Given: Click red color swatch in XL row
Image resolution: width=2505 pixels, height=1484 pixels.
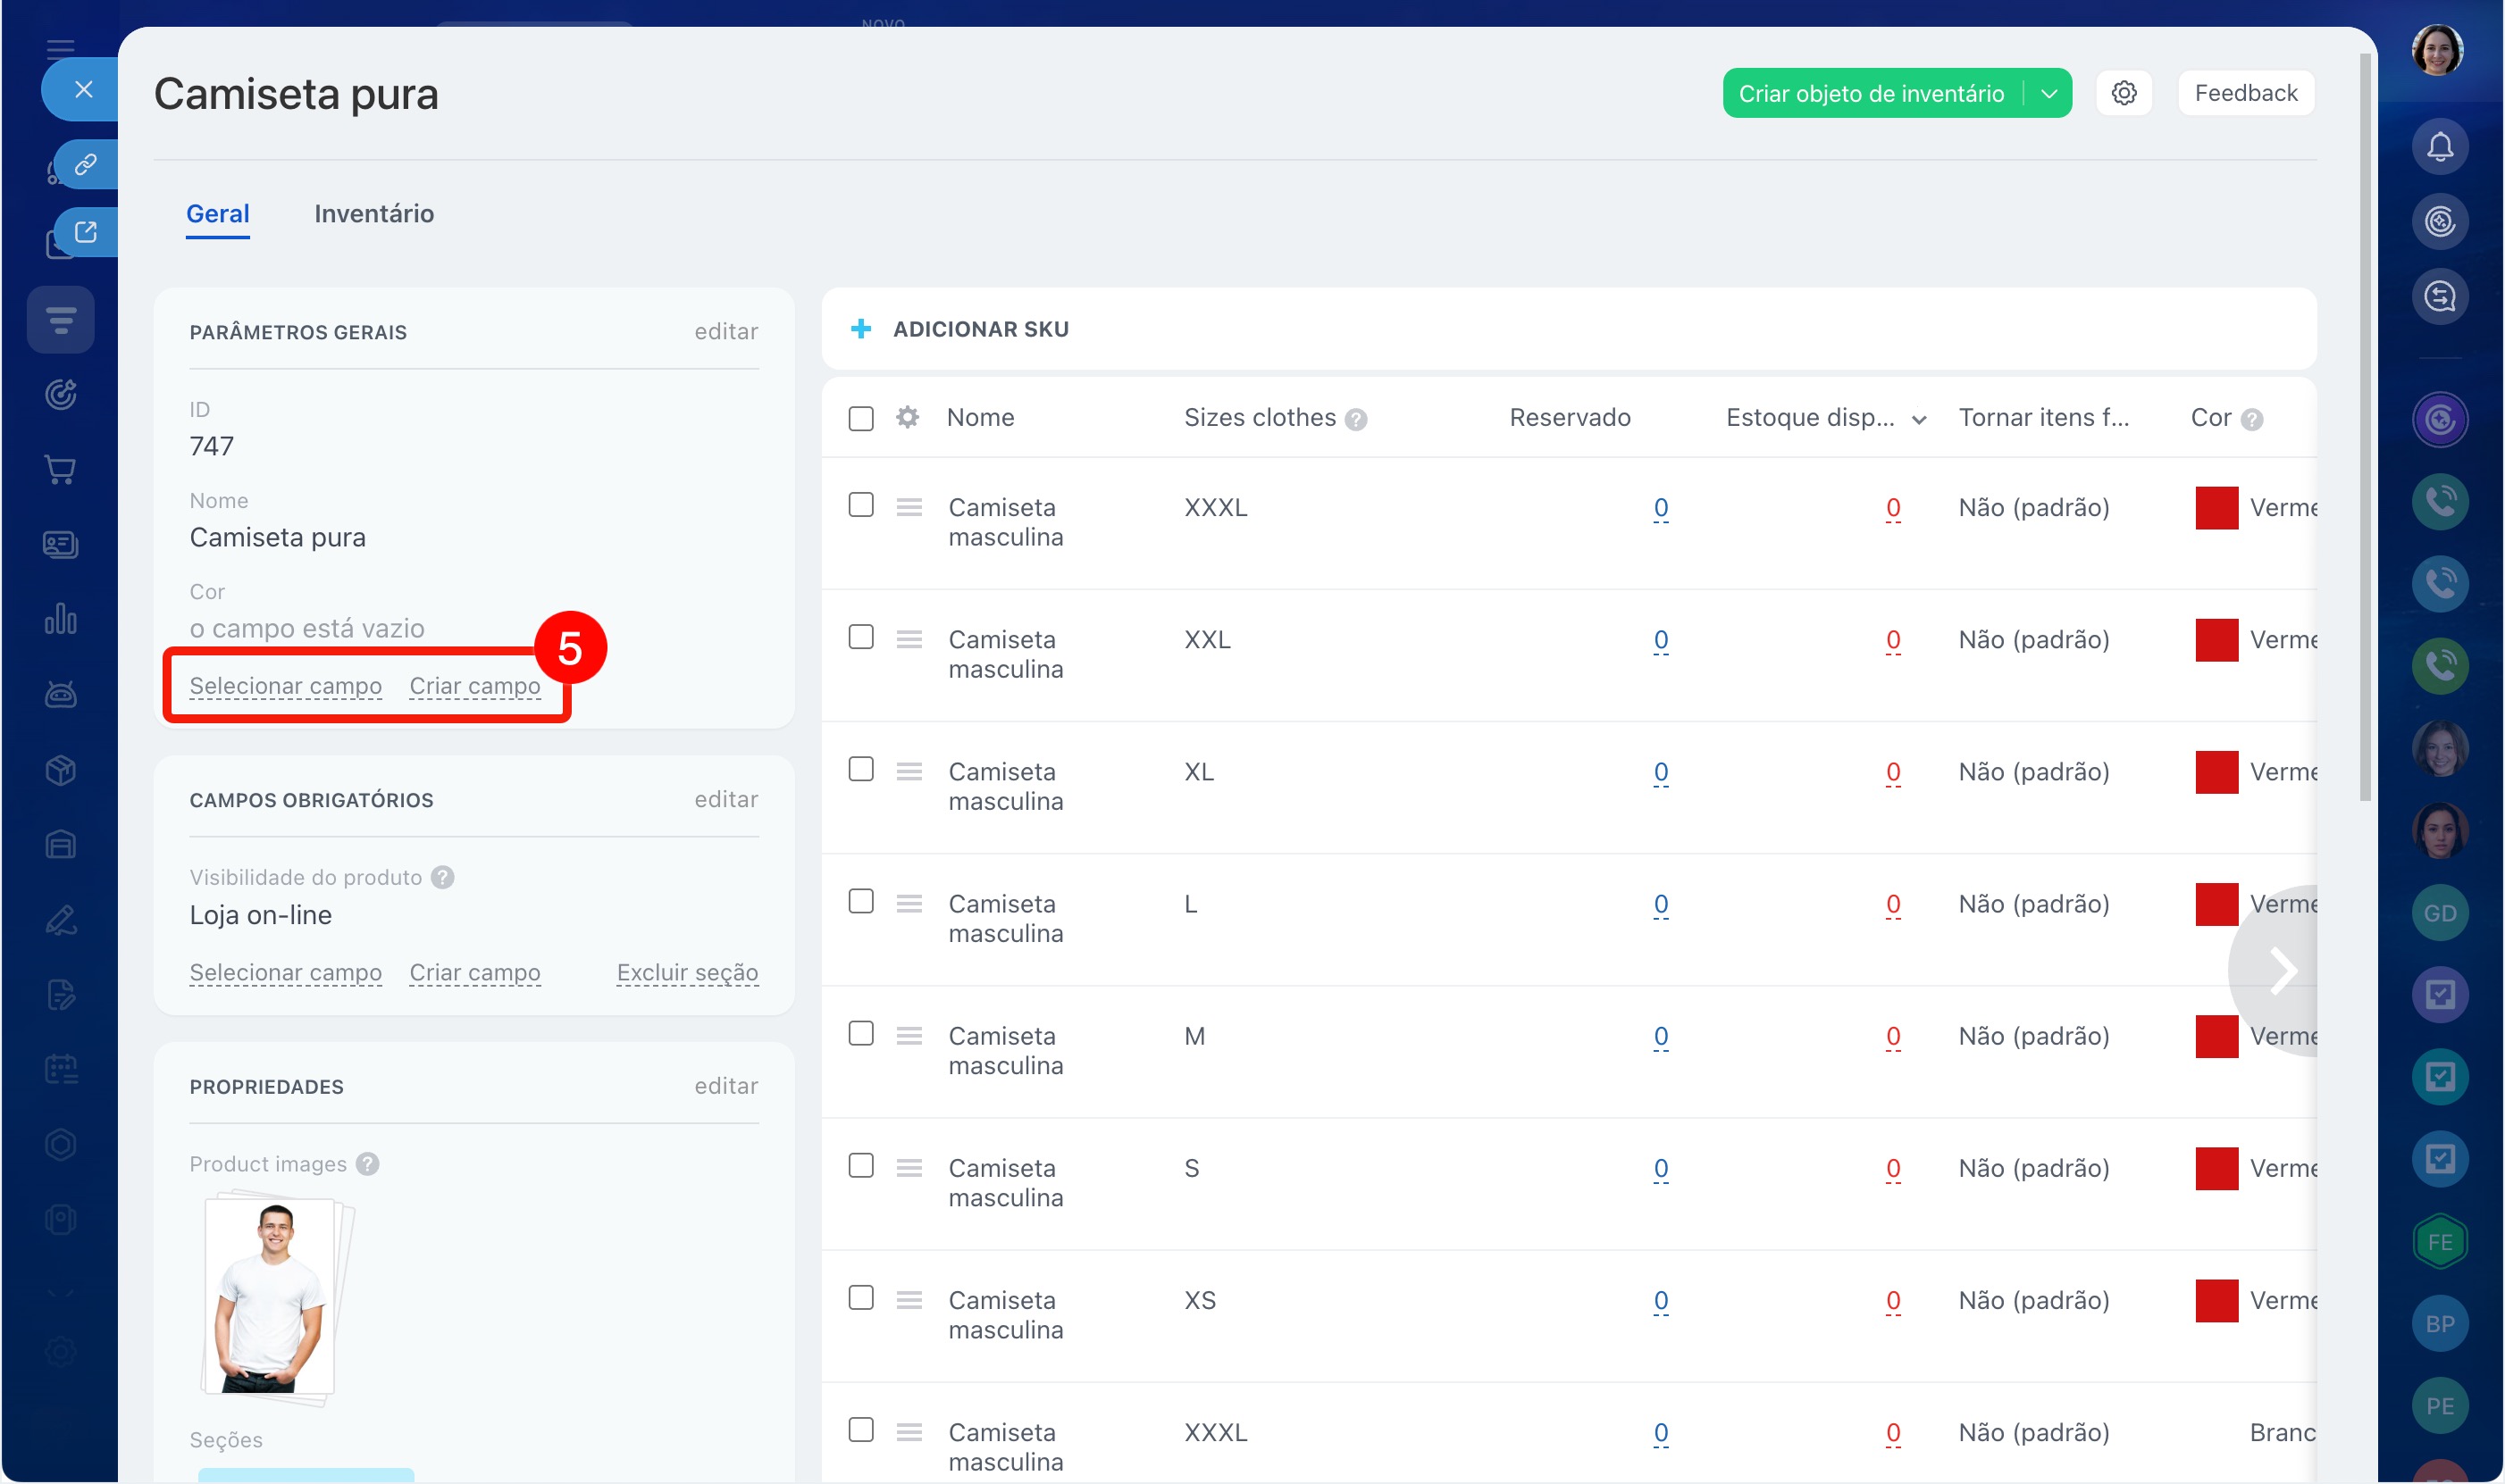Looking at the screenshot, I should 2216,772.
